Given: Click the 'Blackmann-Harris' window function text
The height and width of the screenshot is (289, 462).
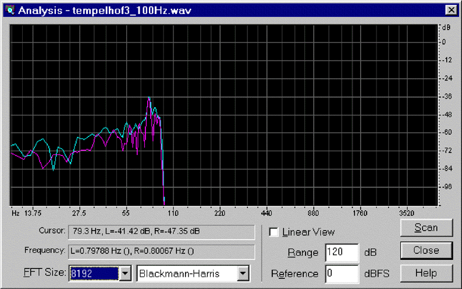Looking at the screenshot, I should tap(179, 274).
